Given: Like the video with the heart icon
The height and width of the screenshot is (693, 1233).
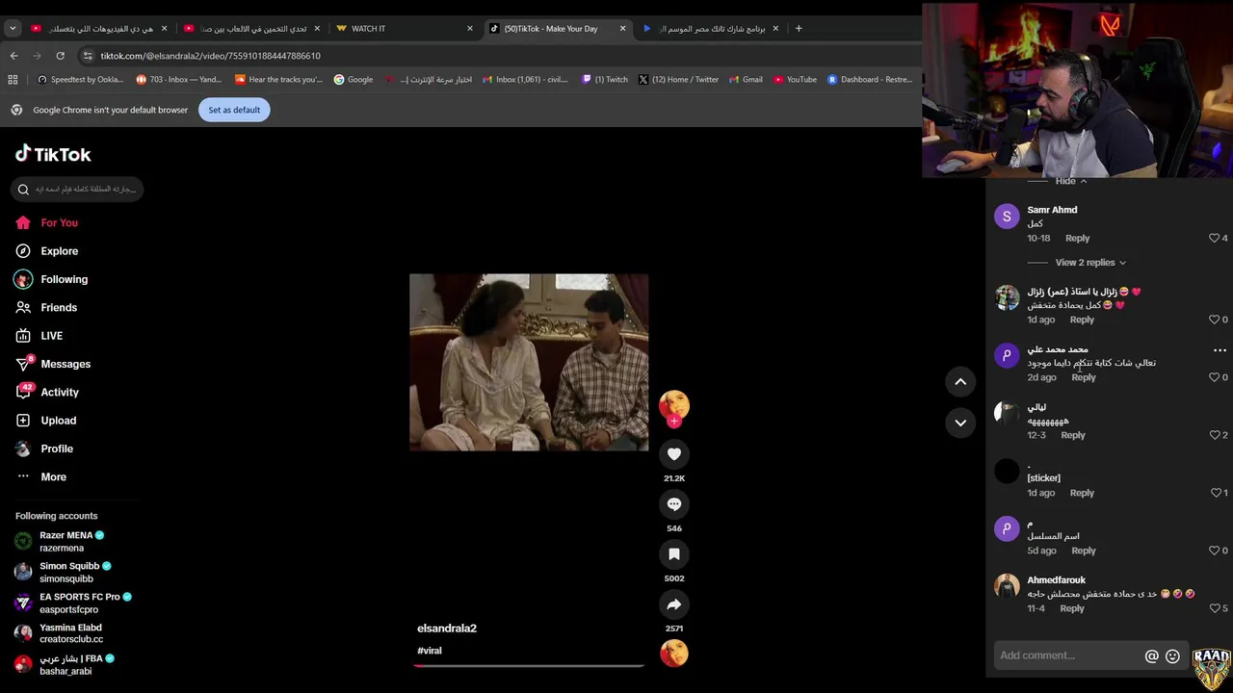Looking at the screenshot, I should pos(674,454).
